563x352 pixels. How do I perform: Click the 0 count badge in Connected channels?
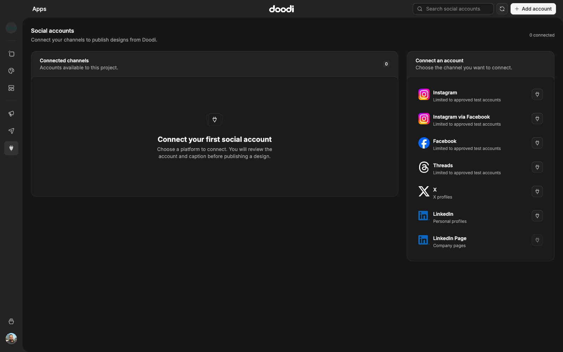pyautogui.click(x=386, y=64)
